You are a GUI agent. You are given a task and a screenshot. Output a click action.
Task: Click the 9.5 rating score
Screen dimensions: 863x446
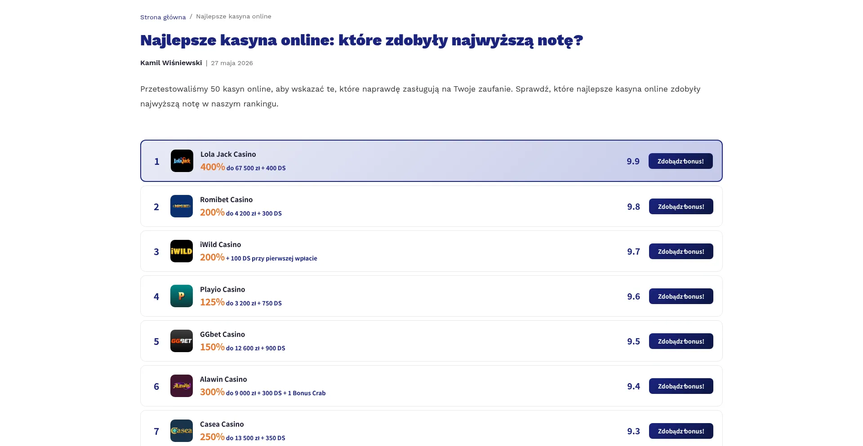(633, 341)
